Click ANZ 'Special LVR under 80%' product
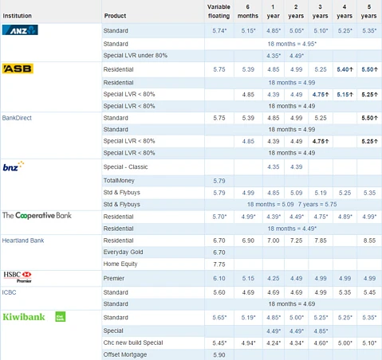This screenshot has height=360, width=382. (136, 56)
